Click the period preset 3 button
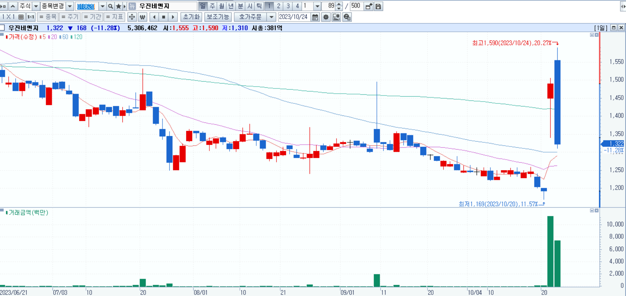 coord(288,6)
